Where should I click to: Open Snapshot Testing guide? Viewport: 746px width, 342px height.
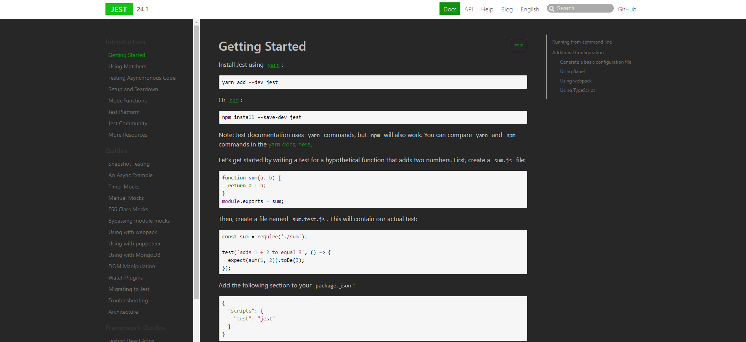[129, 164]
